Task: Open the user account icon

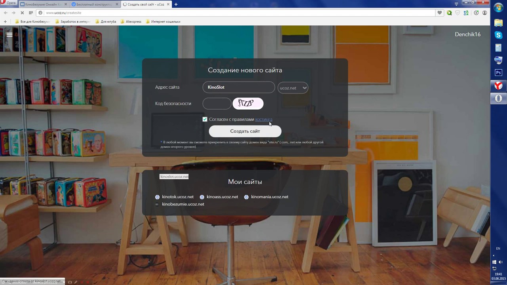Action: tap(484, 13)
